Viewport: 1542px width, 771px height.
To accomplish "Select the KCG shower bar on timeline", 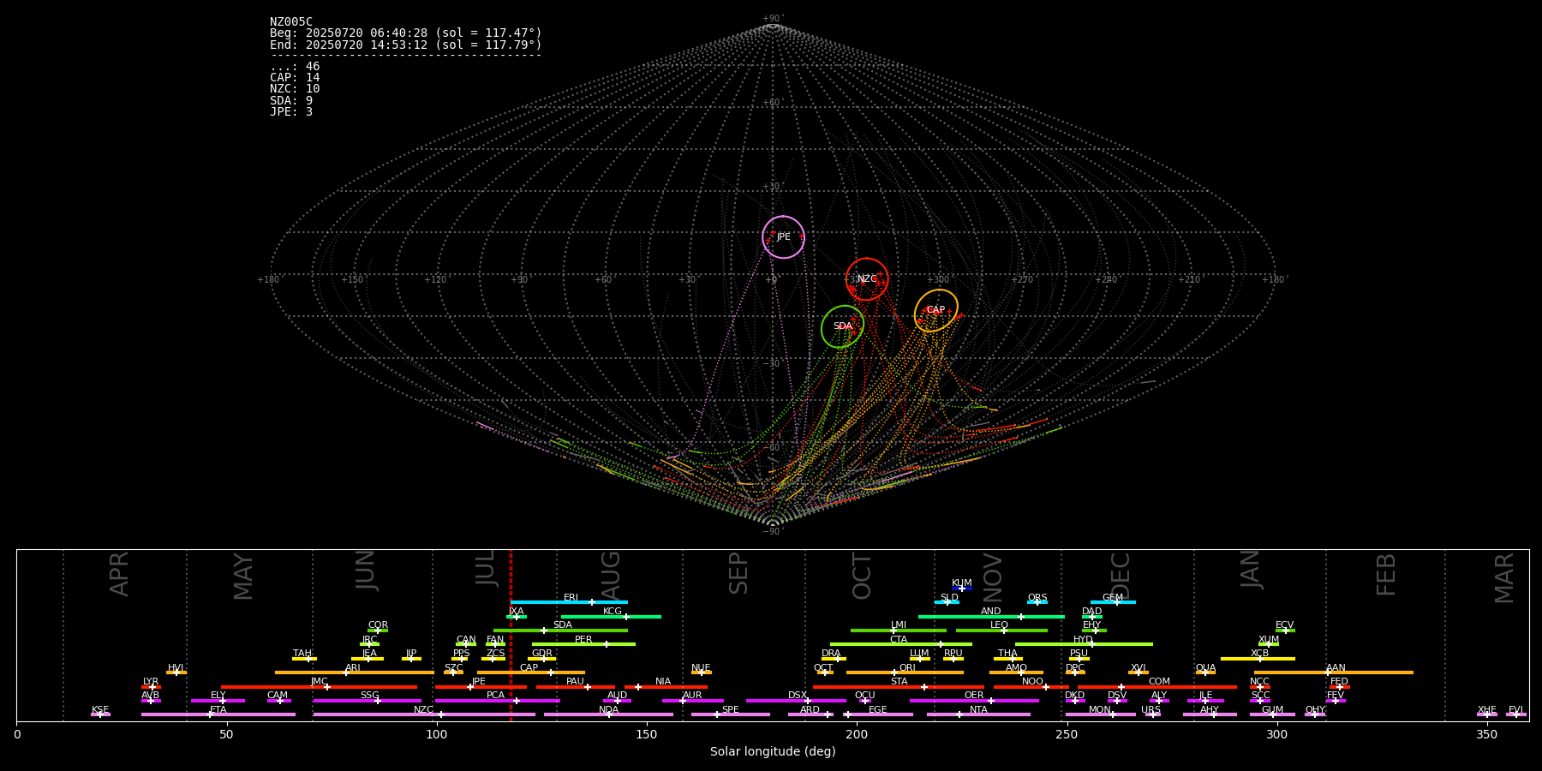I will click(x=611, y=616).
